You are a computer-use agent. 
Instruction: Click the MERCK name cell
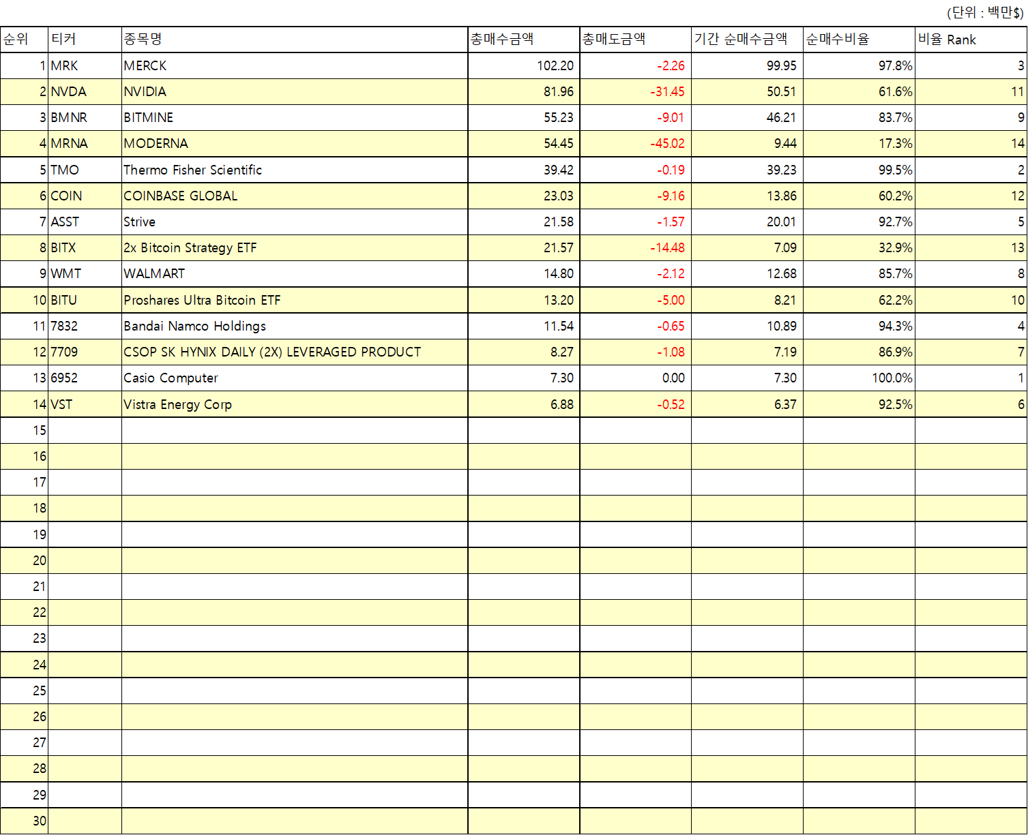click(295, 65)
